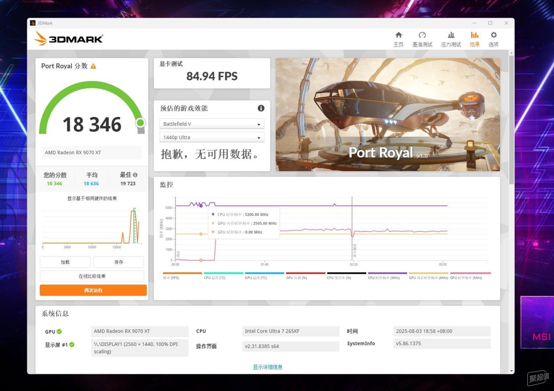Click the 加载 (Load) button
Viewport: 554px width, 391px height.
point(65,262)
